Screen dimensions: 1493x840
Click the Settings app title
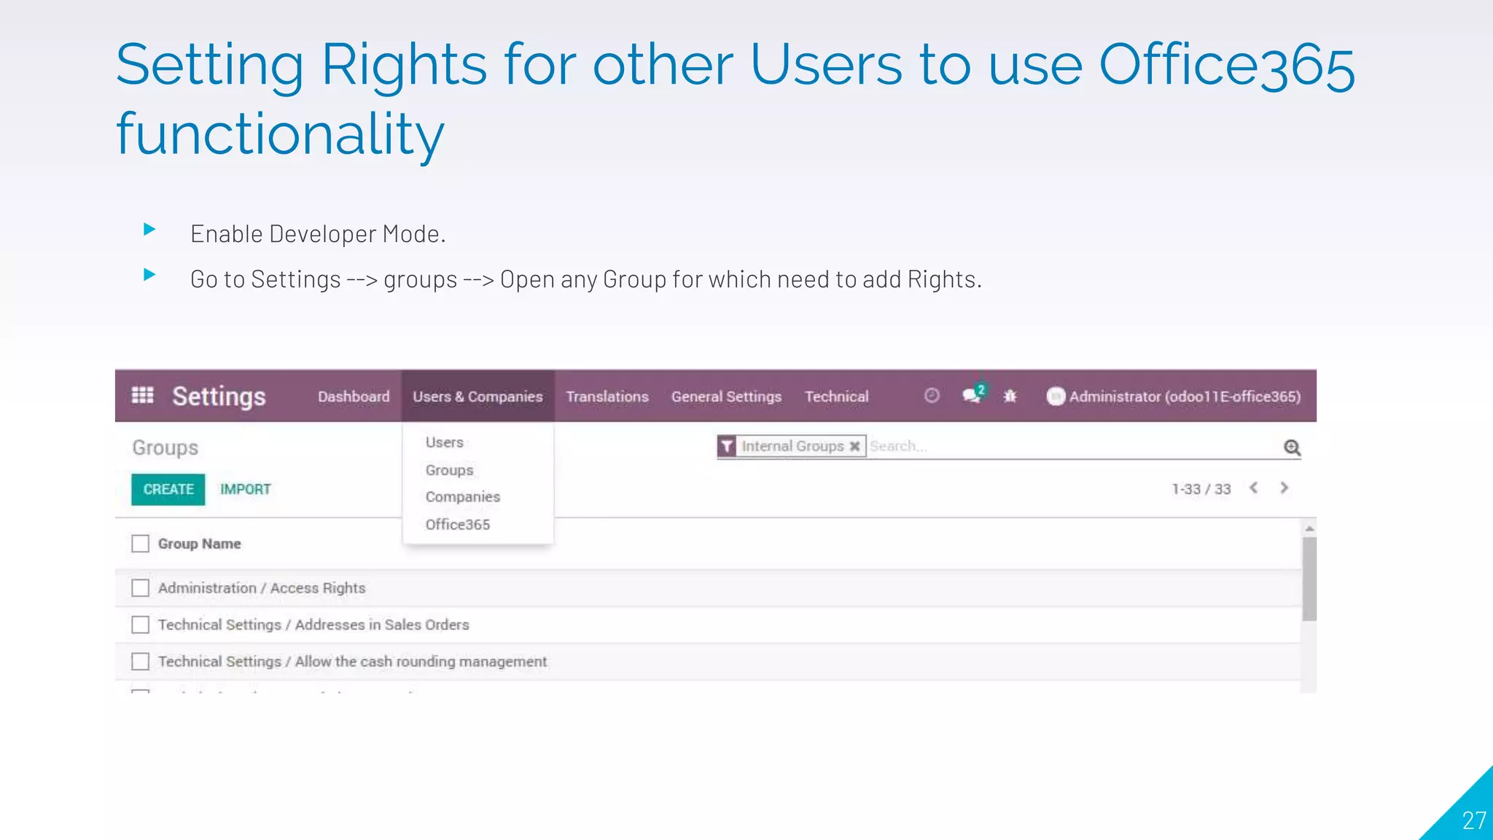tap(219, 397)
